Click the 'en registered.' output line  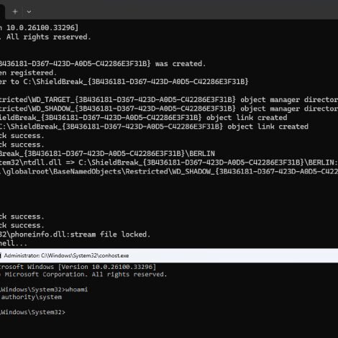[x=28, y=73]
